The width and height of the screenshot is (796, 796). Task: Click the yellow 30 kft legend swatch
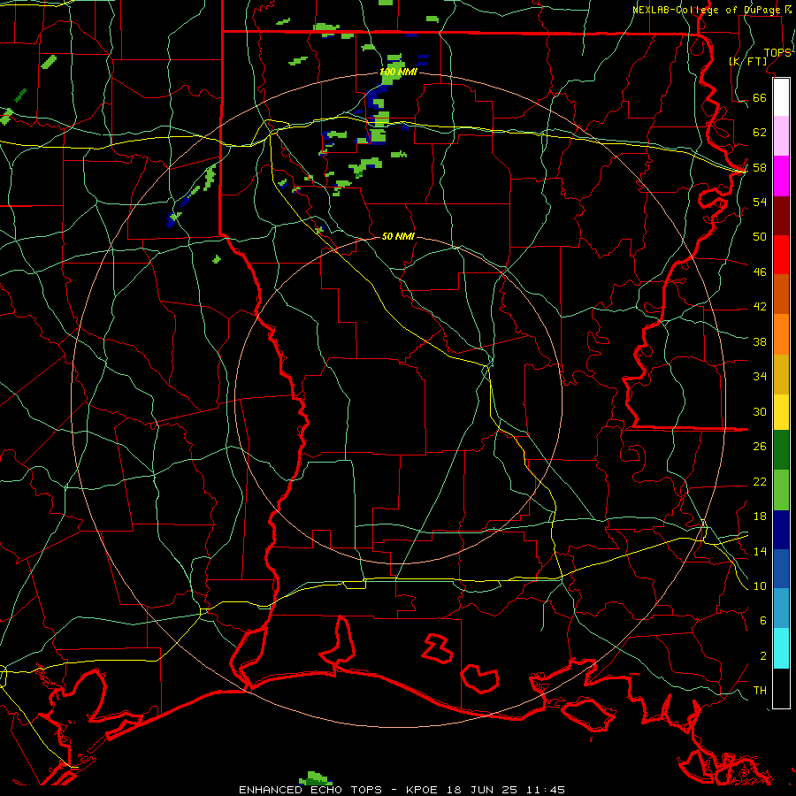[x=781, y=412]
